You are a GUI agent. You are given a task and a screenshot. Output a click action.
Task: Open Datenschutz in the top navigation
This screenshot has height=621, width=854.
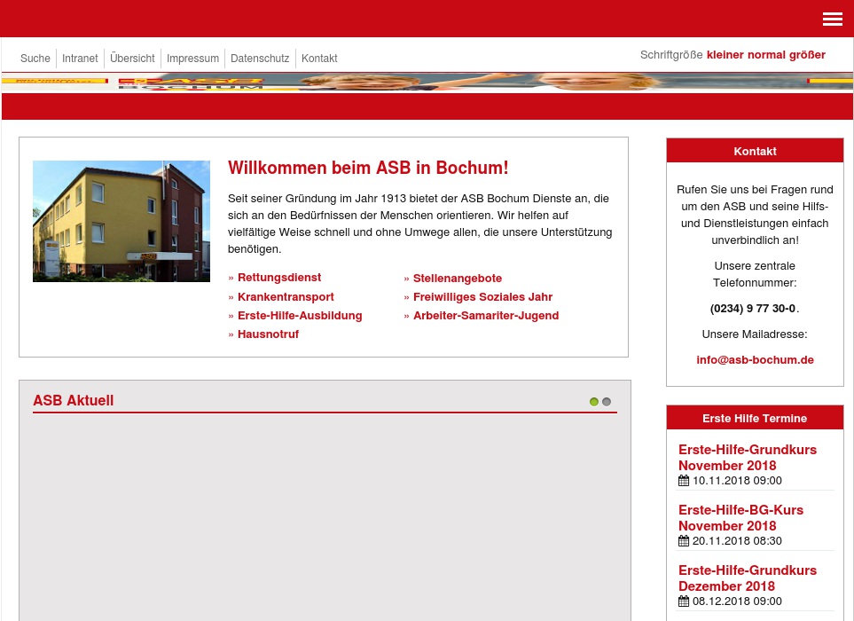tap(260, 59)
